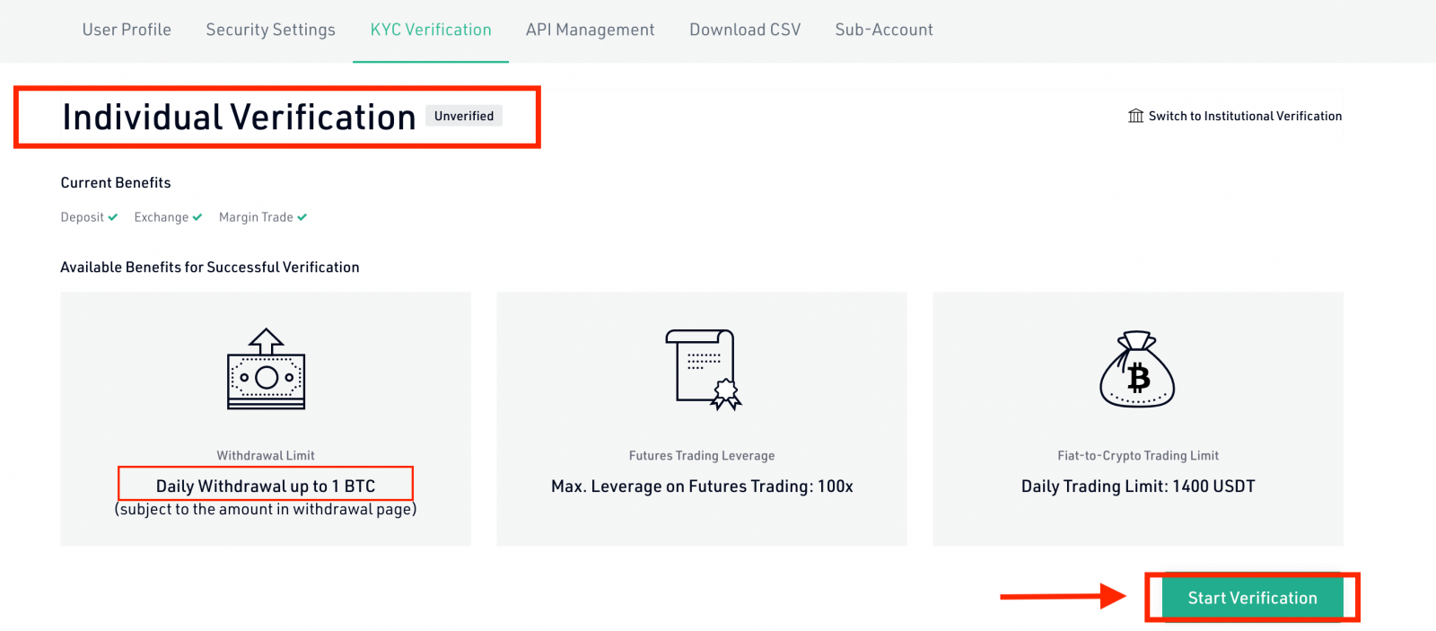Image resolution: width=1436 pixels, height=631 pixels.
Task: Click the Individual Verification heading
Action: pos(239,118)
